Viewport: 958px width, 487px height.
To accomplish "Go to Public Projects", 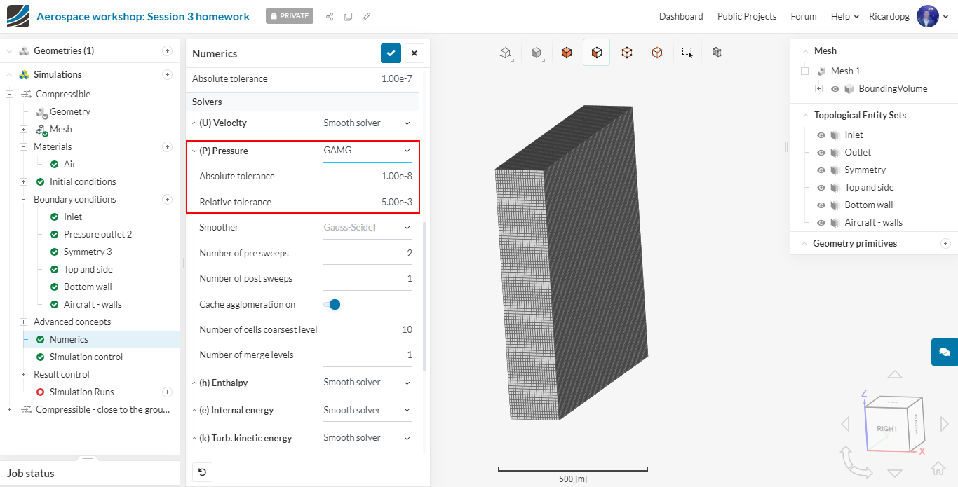I will (x=746, y=16).
